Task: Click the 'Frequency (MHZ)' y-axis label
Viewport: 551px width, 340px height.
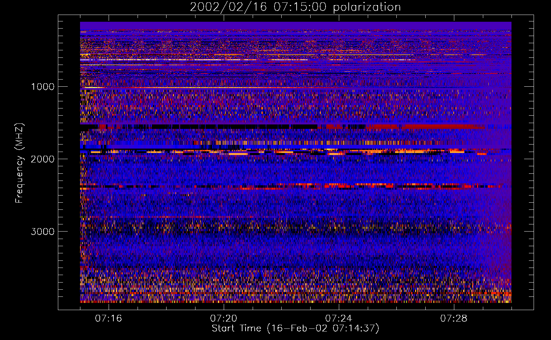Action: pos(20,163)
